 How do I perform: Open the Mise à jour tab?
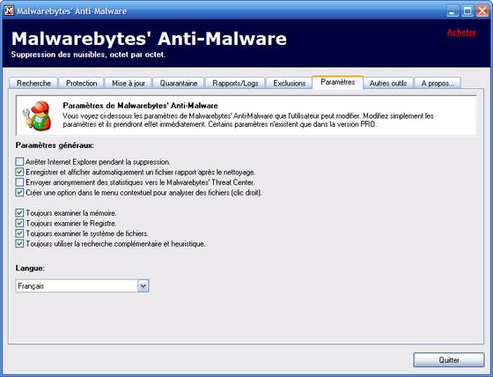click(129, 83)
